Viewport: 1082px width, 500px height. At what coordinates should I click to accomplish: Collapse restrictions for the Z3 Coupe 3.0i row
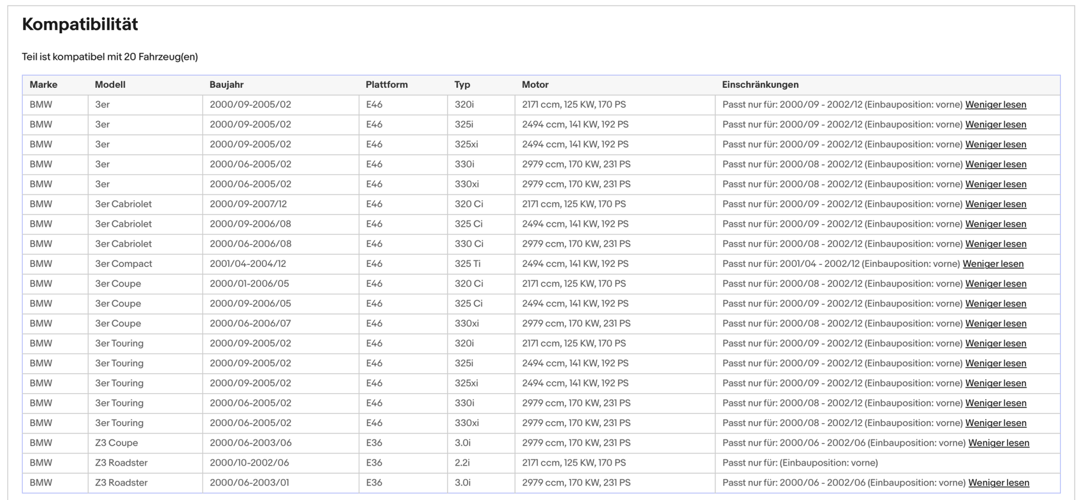[998, 443]
